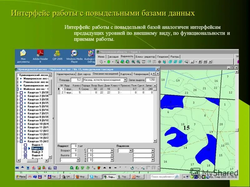Open the first Состав dropdown in Подрост section
This screenshot has height=187, width=250.
coord(112,150)
